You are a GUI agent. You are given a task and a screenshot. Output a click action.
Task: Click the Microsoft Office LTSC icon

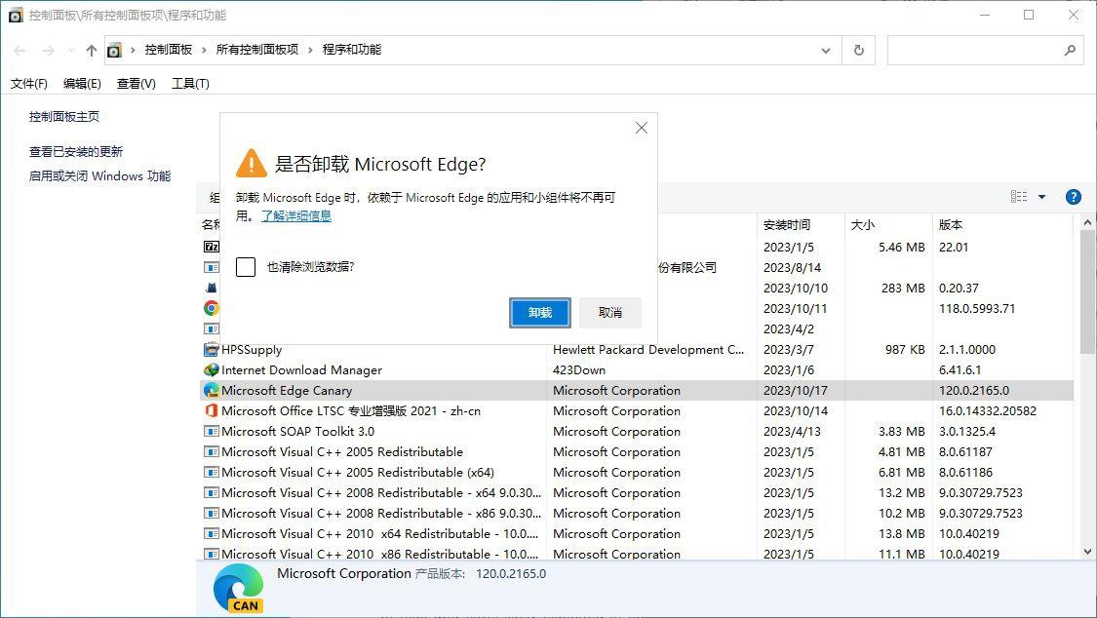(212, 411)
